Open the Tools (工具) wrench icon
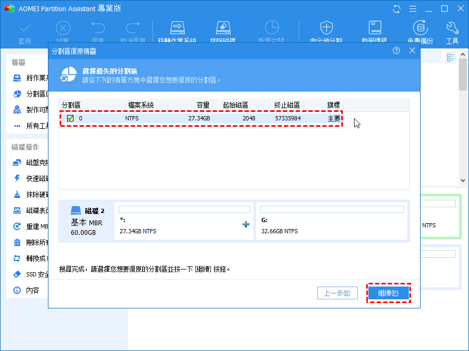Screen dimensions: 469x351 click(452, 32)
